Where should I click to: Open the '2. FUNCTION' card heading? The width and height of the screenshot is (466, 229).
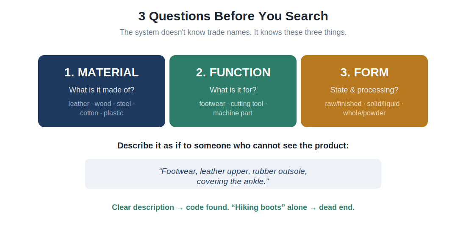233,73
